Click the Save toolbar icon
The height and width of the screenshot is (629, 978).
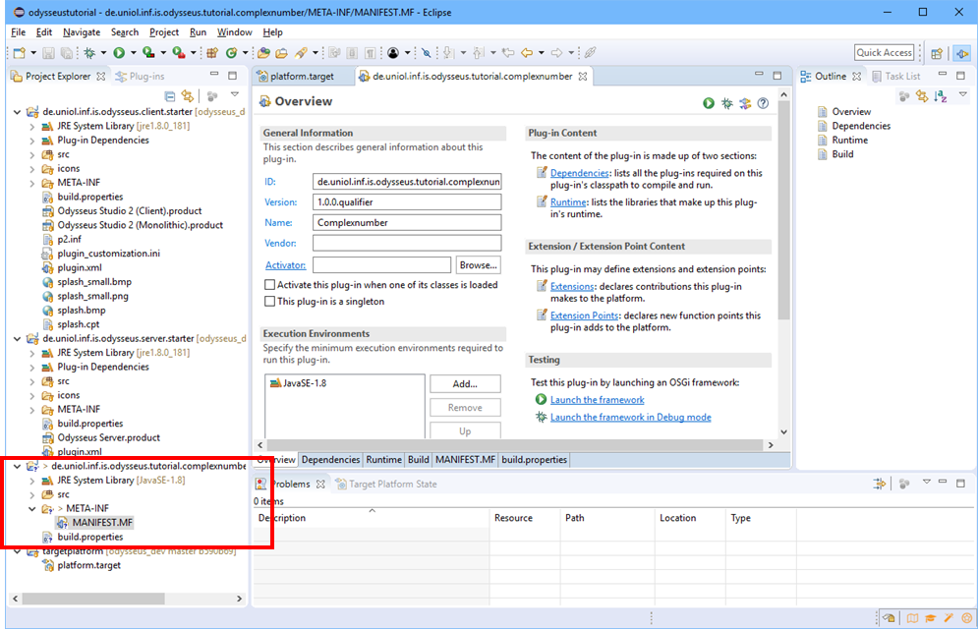[47, 53]
